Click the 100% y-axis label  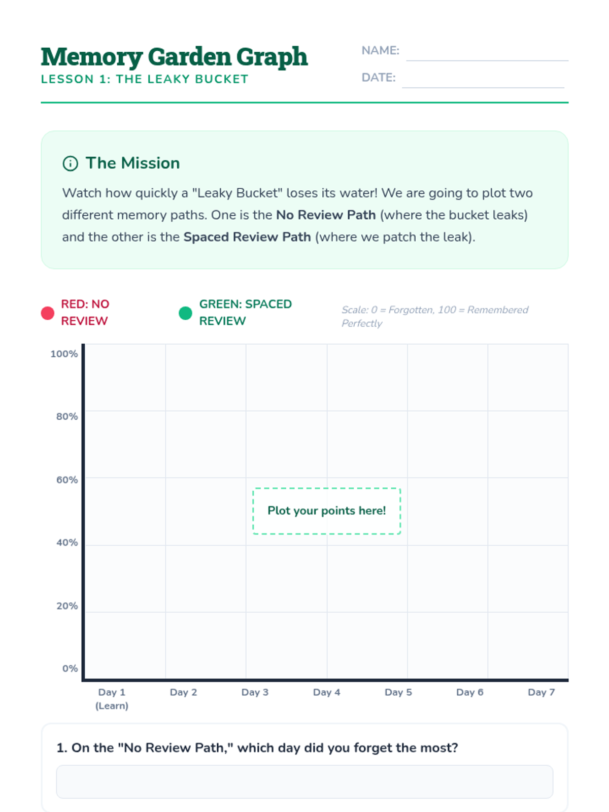64,354
